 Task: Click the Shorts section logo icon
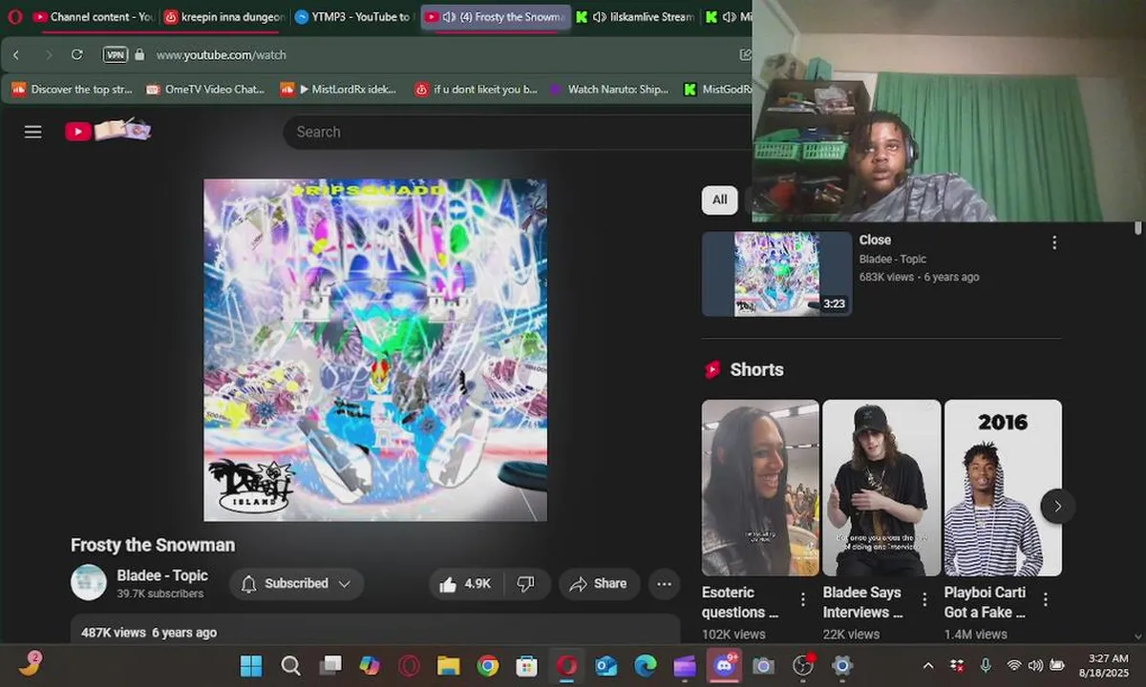pos(712,369)
